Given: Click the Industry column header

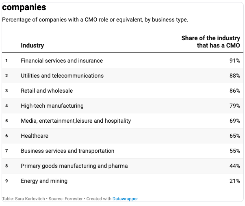Looking at the screenshot, I should 33,46.
